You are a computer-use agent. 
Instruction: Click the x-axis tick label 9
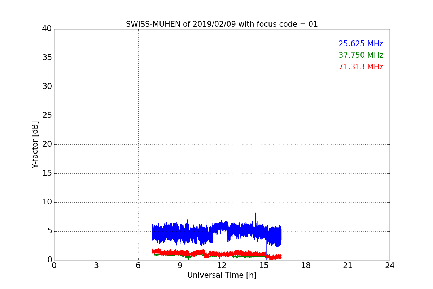click(180, 266)
